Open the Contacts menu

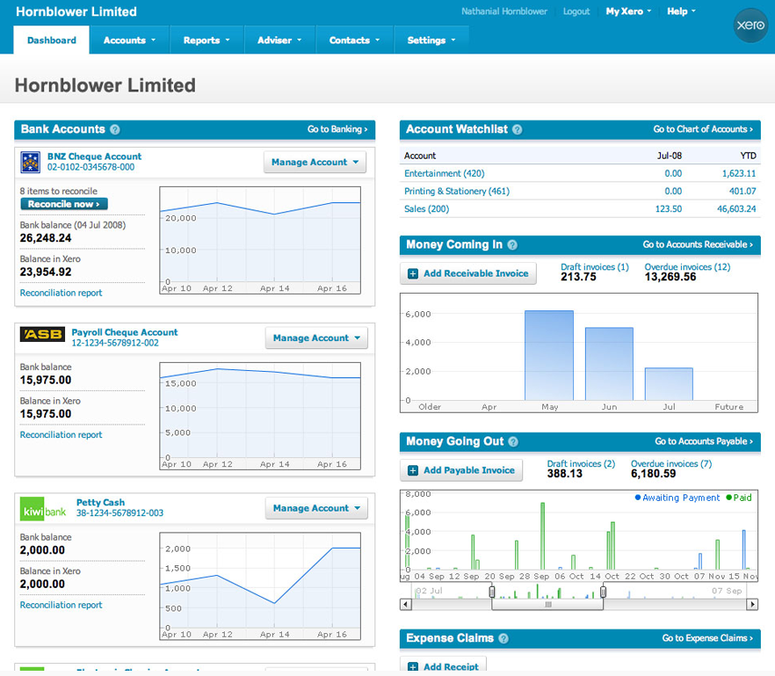pyautogui.click(x=354, y=40)
